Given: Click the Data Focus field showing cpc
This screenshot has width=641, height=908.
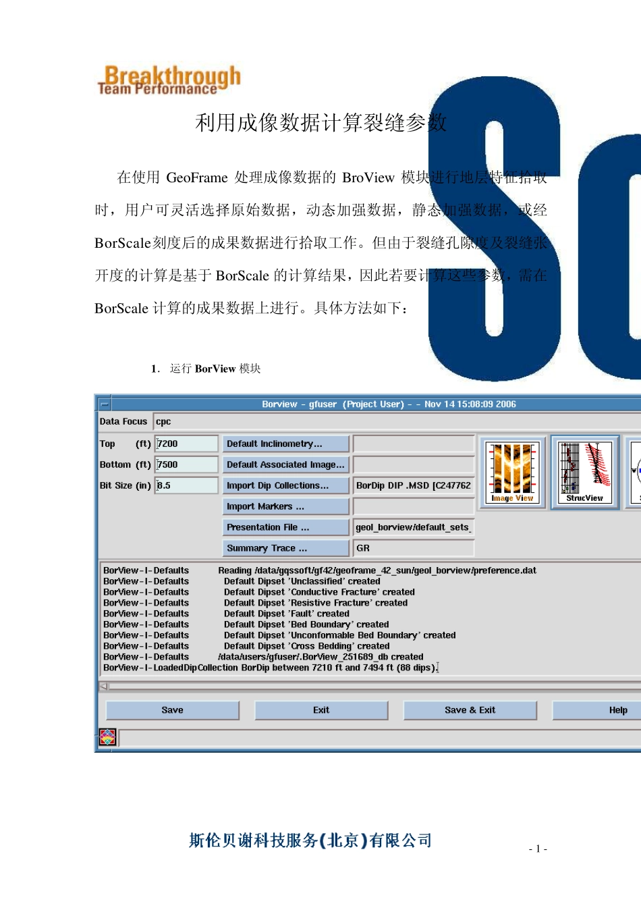Looking at the screenshot, I should (397, 421).
